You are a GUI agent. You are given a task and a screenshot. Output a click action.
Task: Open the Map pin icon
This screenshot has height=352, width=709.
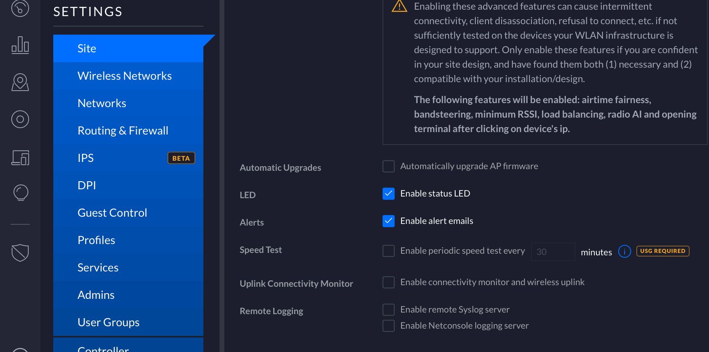click(20, 82)
